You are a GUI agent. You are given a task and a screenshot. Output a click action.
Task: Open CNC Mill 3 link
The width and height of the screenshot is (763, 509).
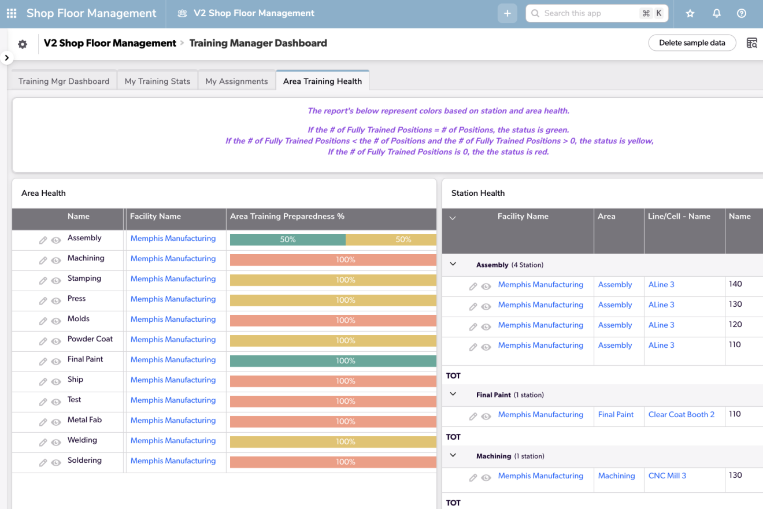[667, 476]
